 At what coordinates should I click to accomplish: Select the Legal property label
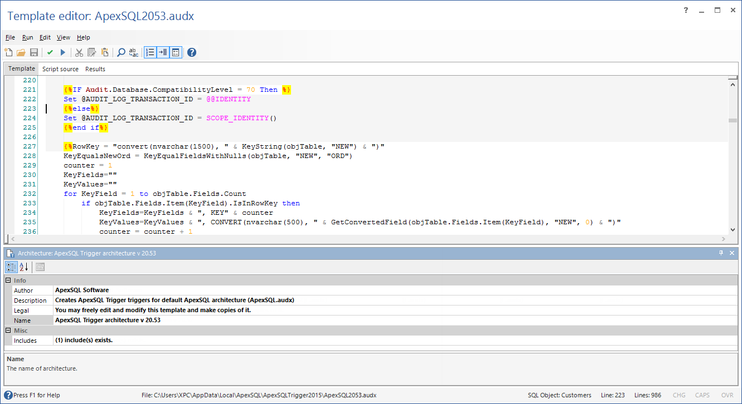pos(21,311)
